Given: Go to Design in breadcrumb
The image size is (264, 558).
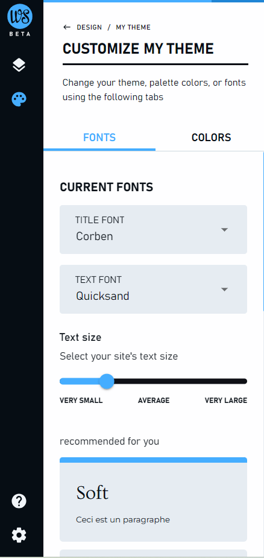Looking at the screenshot, I should click(89, 27).
